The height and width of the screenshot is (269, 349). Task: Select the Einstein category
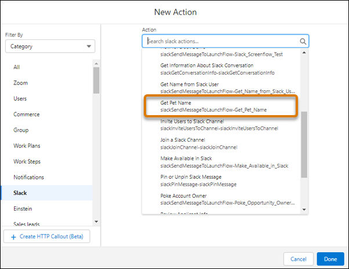point(46,209)
